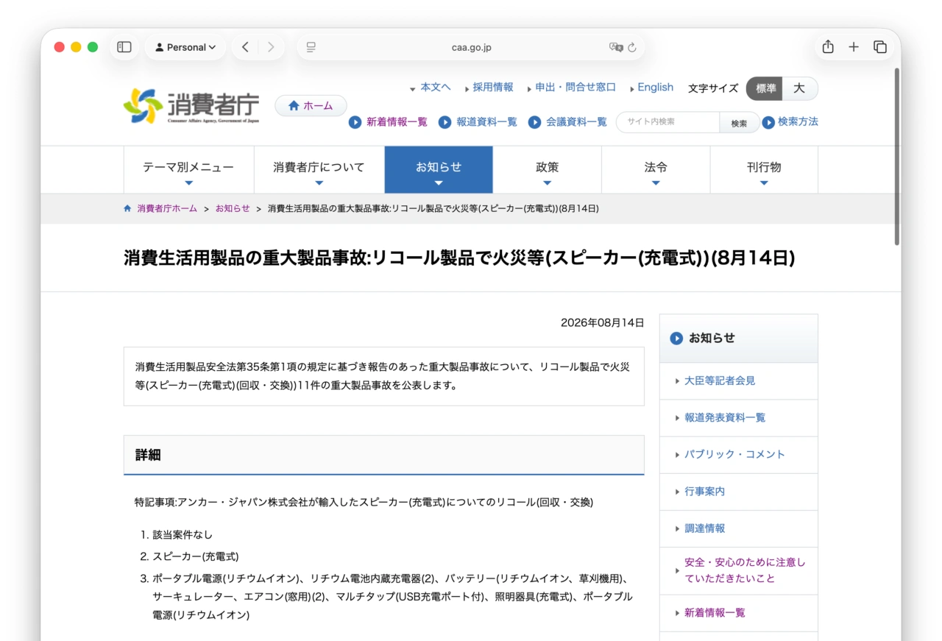
Task: Click the caa.go.jp address bar
Action: [471, 47]
